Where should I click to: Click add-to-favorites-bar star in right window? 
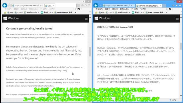coord(96,13)
